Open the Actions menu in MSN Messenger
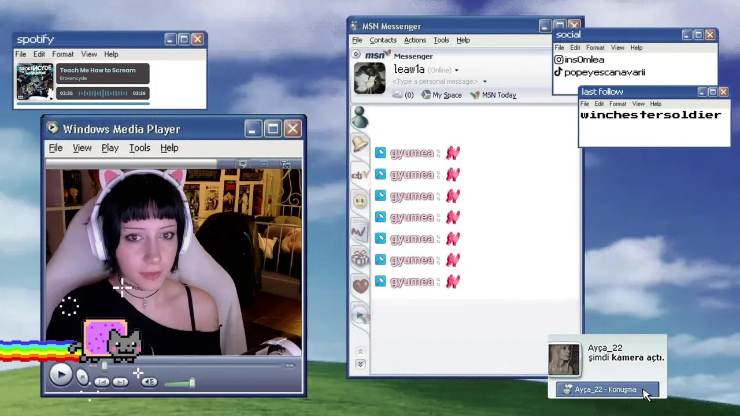Screen dimensions: 740x416 [415, 40]
